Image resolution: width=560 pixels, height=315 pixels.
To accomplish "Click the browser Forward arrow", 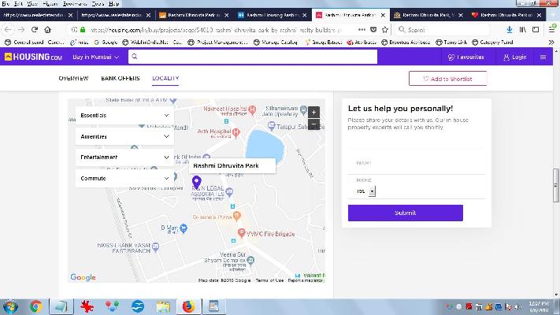I will [x=21, y=30].
